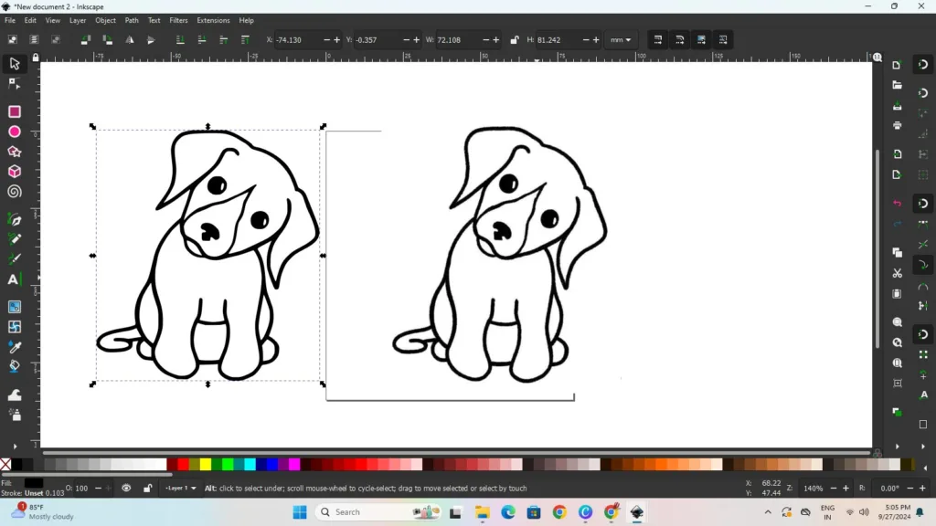Pick the yellow swatch in the palette
The width and height of the screenshot is (936, 526).
[206, 465]
